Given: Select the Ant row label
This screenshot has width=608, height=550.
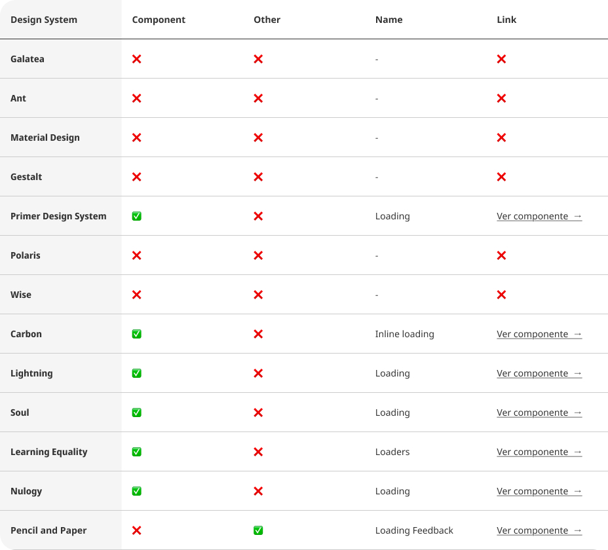Looking at the screenshot, I should pyautogui.click(x=18, y=98).
